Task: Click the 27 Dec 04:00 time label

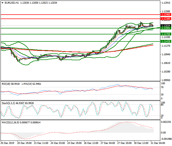Action: coord(108,143)
